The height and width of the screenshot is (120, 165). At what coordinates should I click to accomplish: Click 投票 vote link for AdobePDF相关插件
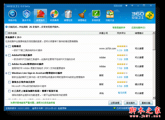tap(126, 59)
